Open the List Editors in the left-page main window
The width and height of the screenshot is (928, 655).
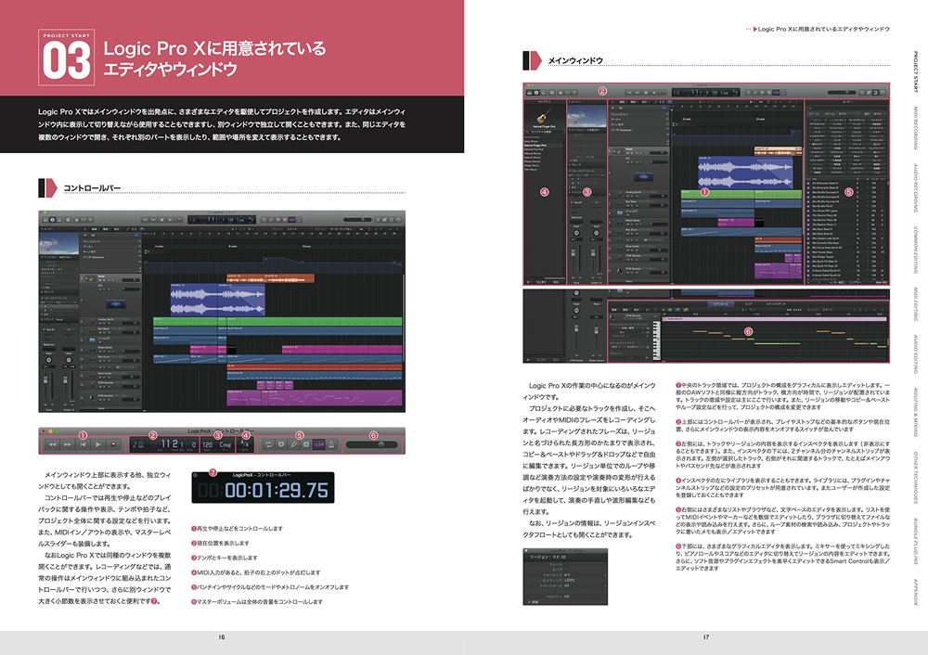pyautogui.click(x=377, y=220)
